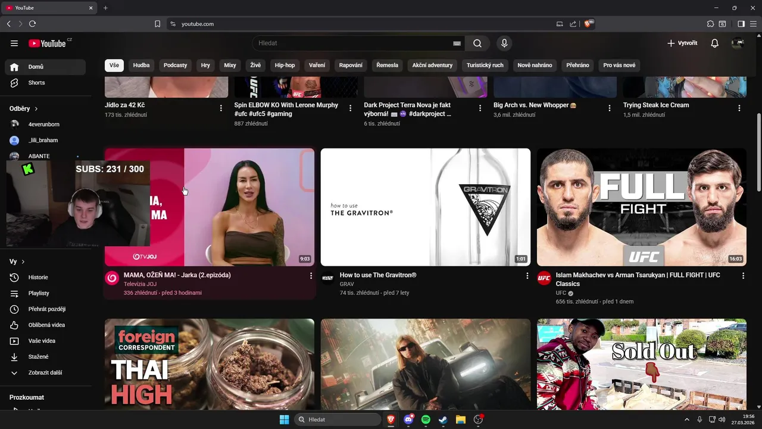The image size is (762, 429).
Task: Play the How to use The Gravitron thumbnail
Action: [426, 207]
